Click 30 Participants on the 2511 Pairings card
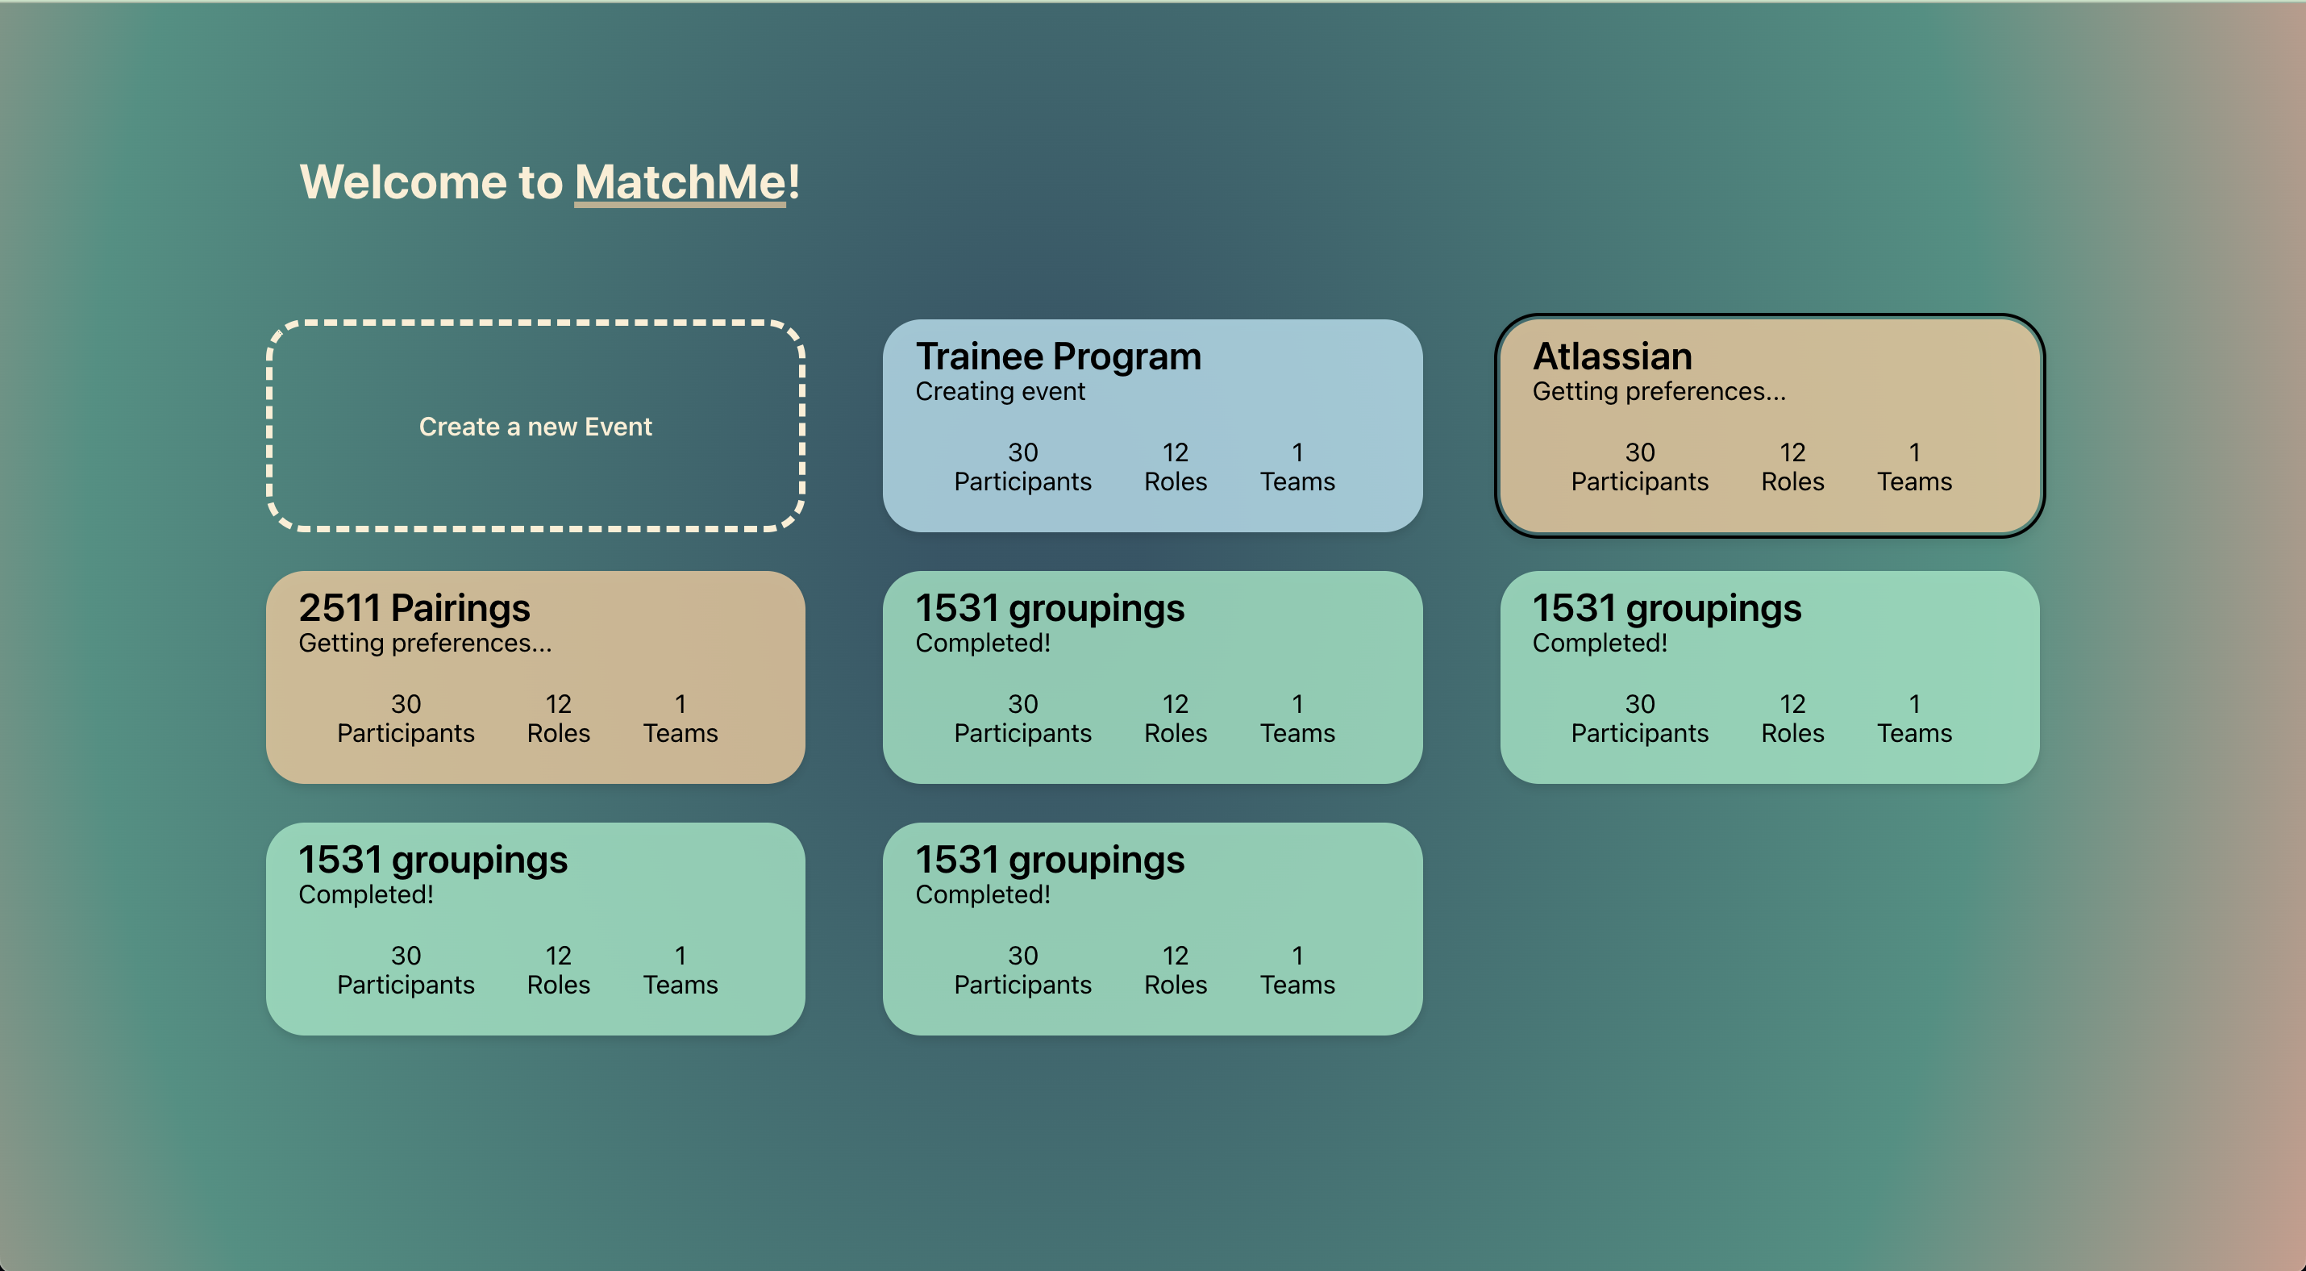Screen dimensions: 2306x1271 click(406, 719)
